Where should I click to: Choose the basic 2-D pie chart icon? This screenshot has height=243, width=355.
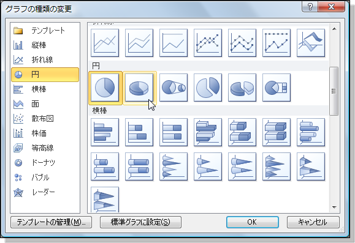[105, 88]
